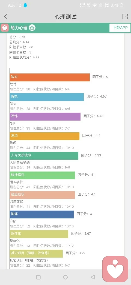
Task: Tap the pink heart logo at top left
Action: point(5,28)
